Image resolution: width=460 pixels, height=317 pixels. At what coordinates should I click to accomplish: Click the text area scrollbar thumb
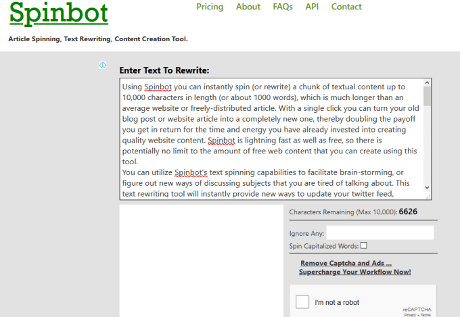(x=427, y=96)
